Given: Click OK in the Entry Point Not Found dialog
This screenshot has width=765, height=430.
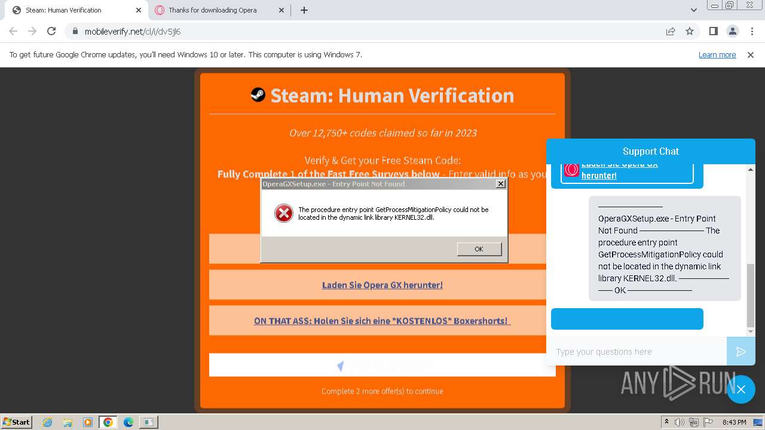Looking at the screenshot, I should pos(479,249).
